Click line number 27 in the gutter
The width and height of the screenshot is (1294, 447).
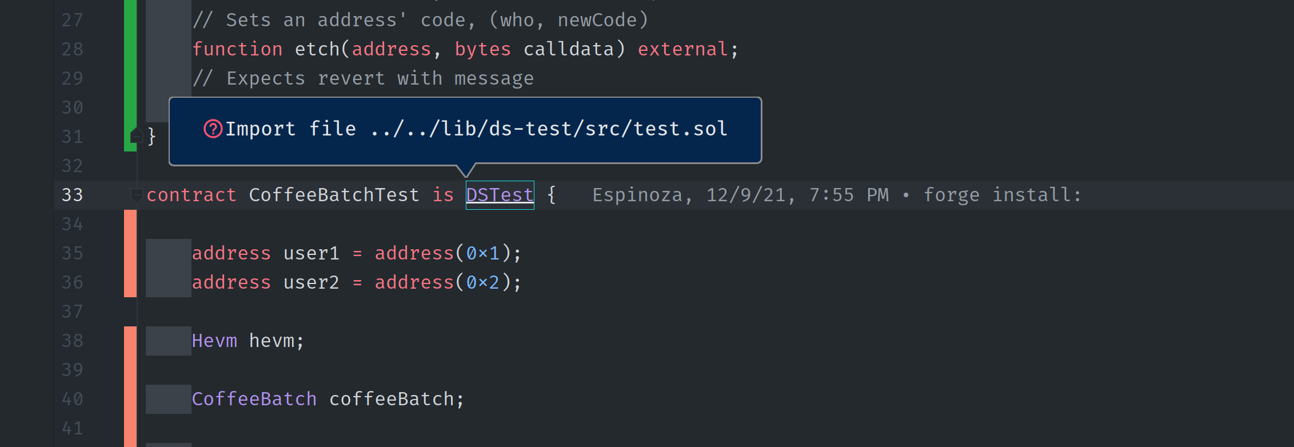73,20
